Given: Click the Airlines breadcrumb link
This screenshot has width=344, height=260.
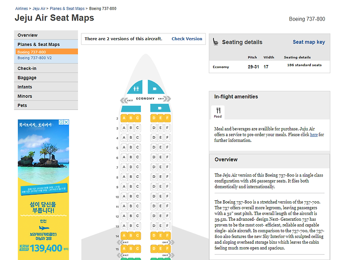Looking at the screenshot, I should coord(21,9).
